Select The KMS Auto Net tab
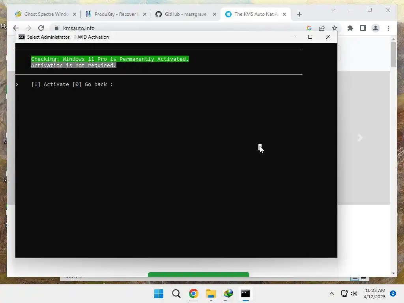404x303 pixels. click(256, 14)
